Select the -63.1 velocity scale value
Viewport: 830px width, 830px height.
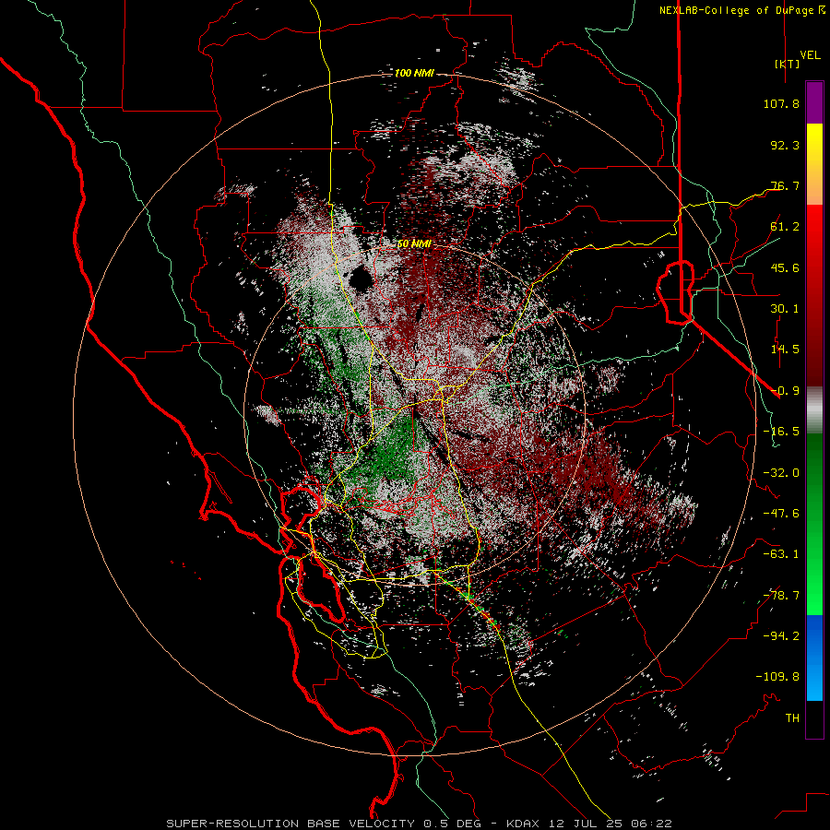781,554
